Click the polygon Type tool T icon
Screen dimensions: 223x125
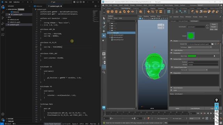(156, 12)
